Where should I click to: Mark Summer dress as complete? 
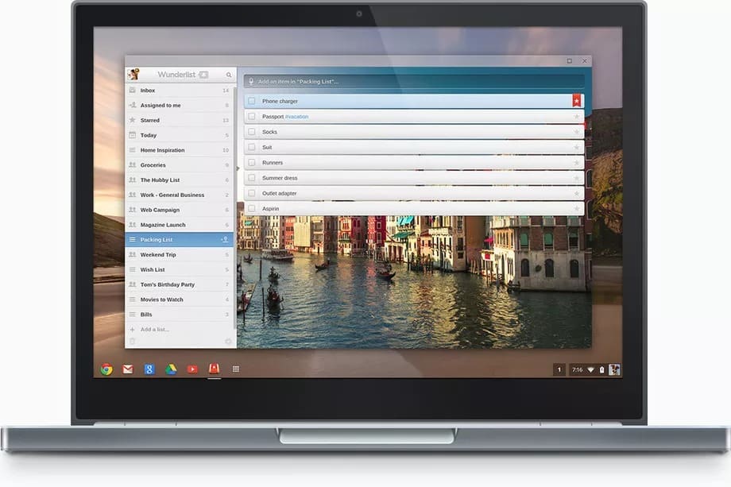click(x=252, y=178)
